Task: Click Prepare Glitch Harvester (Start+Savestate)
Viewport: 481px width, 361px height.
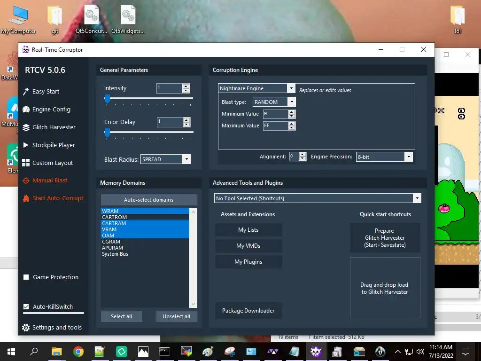Action: [385, 238]
